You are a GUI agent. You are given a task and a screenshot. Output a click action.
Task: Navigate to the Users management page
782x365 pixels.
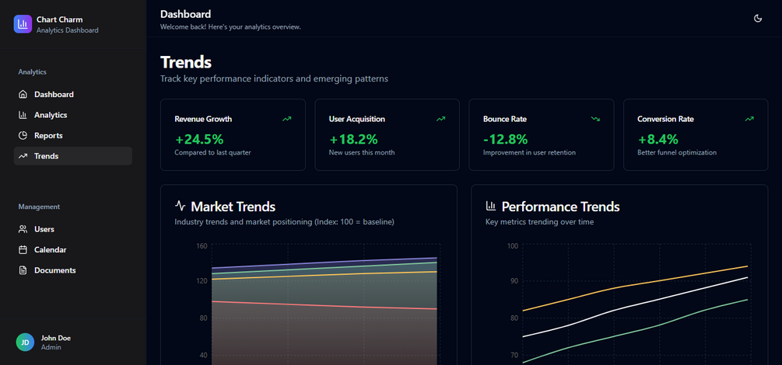pyautogui.click(x=73, y=229)
